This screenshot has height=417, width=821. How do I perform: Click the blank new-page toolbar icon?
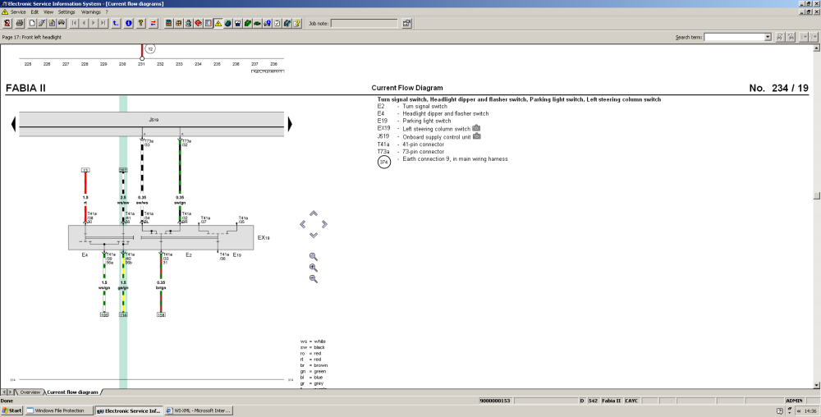click(x=32, y=23)
